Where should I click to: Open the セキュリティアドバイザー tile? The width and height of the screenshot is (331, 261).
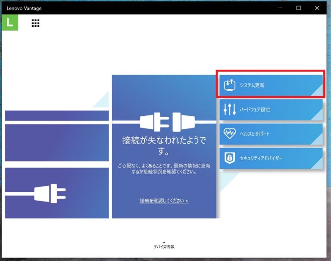point(271,158)
